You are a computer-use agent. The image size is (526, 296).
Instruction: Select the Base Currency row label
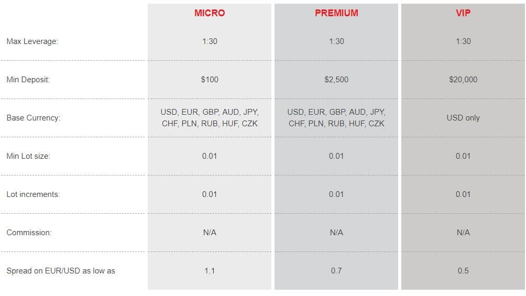point(33,118)
